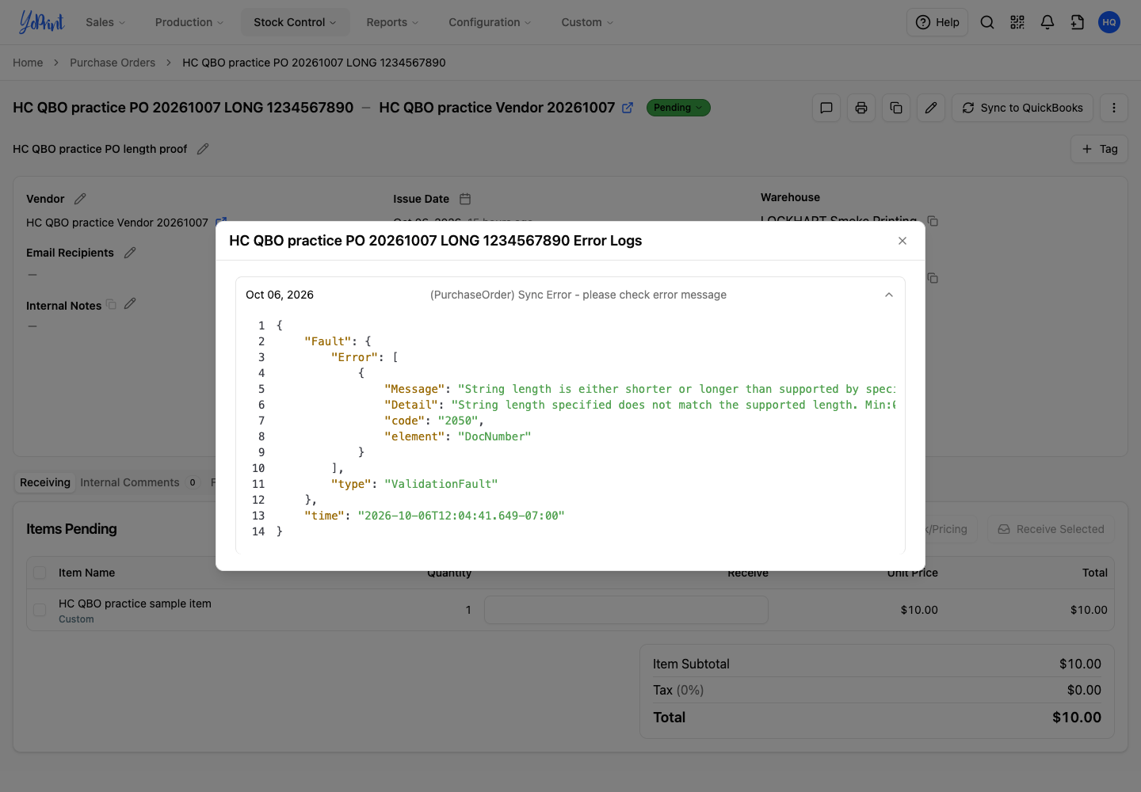Open the HQ user avatar menu
Screen dimensions: 1141x792
point(1109,22)
